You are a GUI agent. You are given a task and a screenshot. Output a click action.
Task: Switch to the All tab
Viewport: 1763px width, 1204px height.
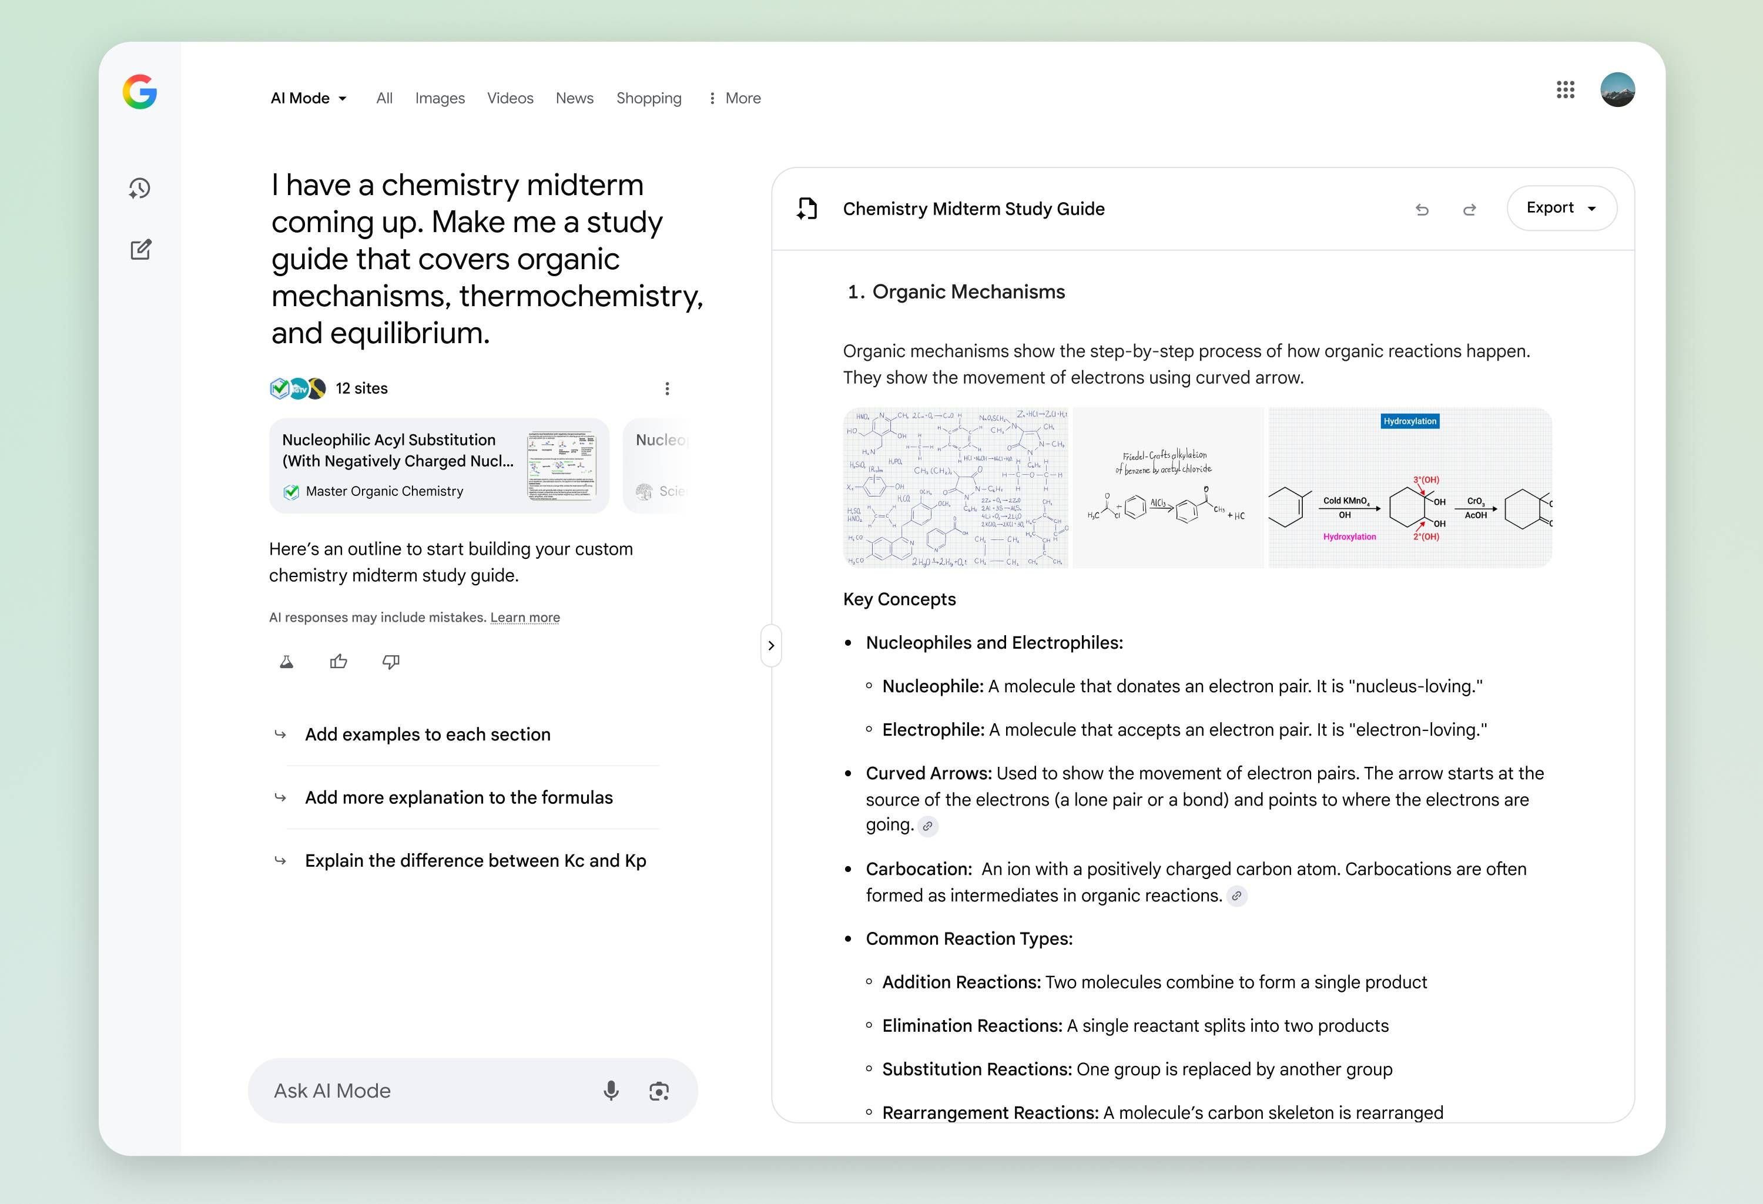(384, 98)
